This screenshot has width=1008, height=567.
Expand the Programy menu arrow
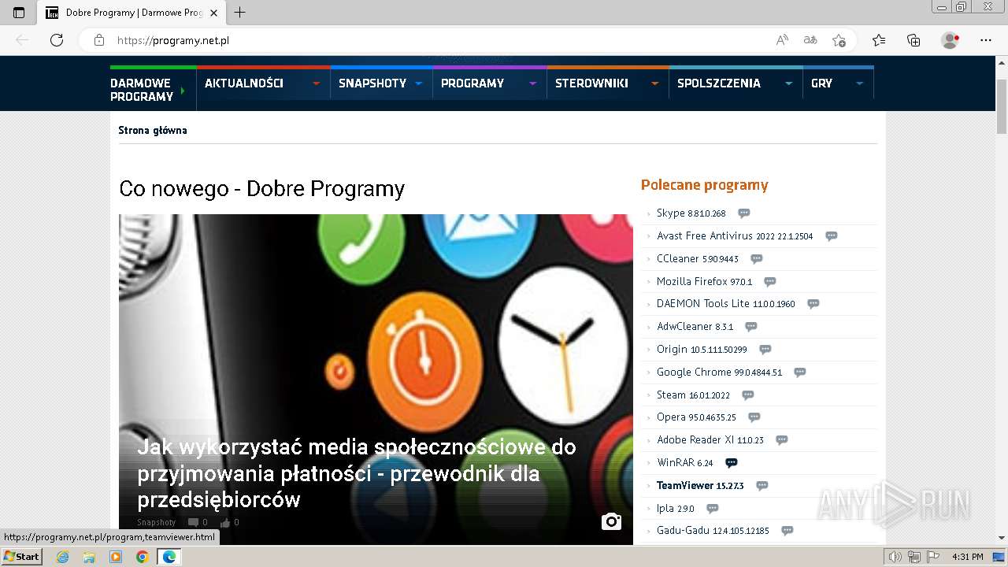[x=533, y=83]
